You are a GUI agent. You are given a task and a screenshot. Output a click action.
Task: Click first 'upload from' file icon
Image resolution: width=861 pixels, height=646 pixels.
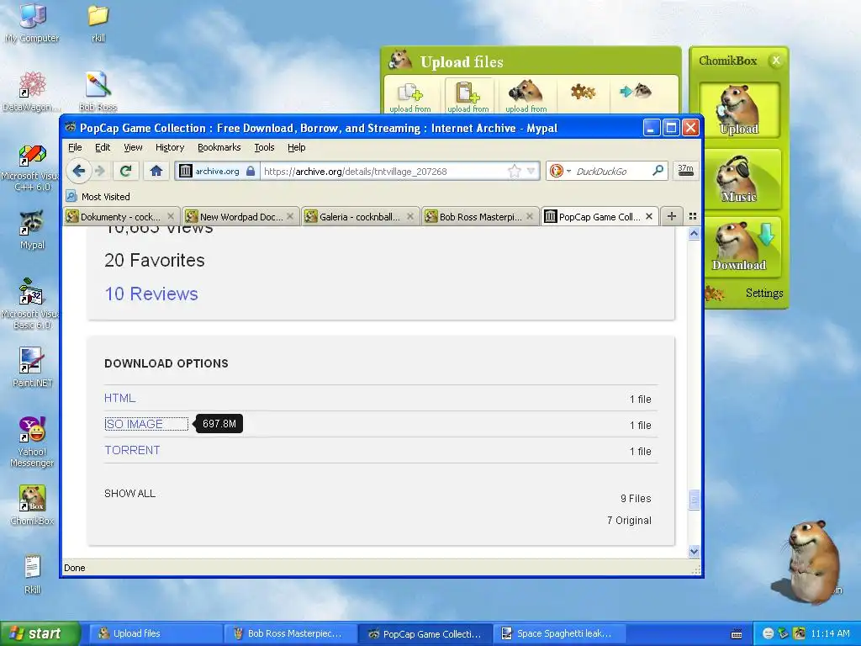(410, 96)
